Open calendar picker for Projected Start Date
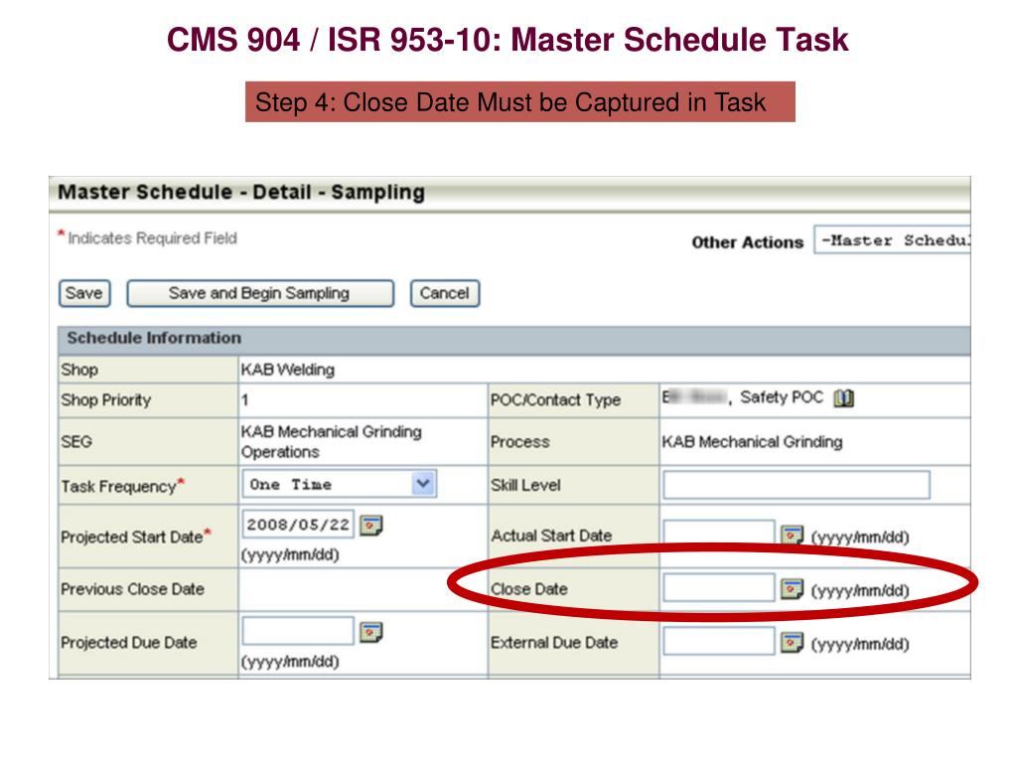1016x775 pixels. 371,525
